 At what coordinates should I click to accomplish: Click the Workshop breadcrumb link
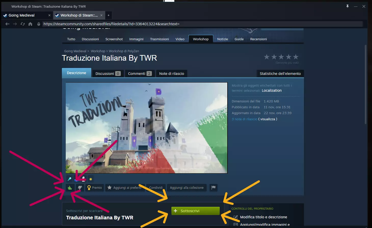(98, 51)
